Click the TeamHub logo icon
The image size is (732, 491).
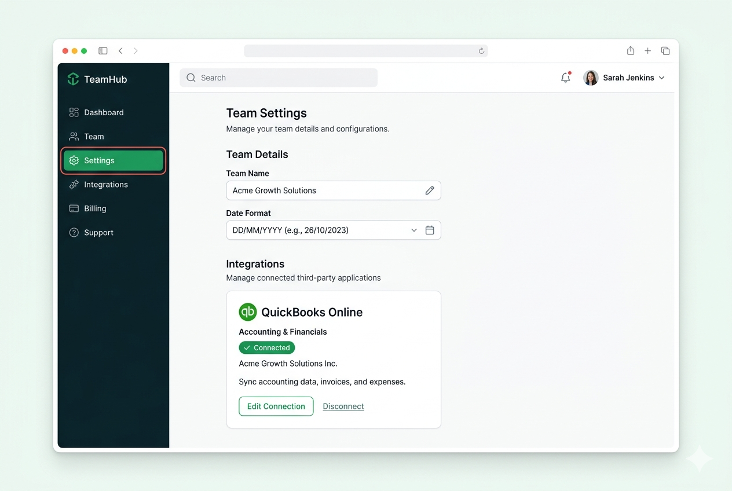coord(73,79)
